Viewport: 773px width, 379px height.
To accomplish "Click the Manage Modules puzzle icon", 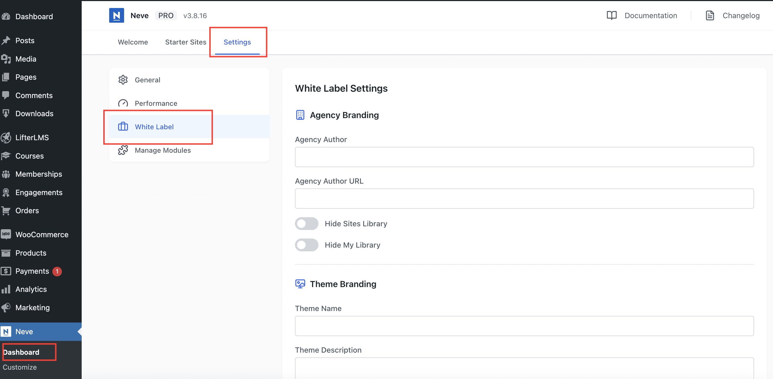I will (x=123, y=150).
